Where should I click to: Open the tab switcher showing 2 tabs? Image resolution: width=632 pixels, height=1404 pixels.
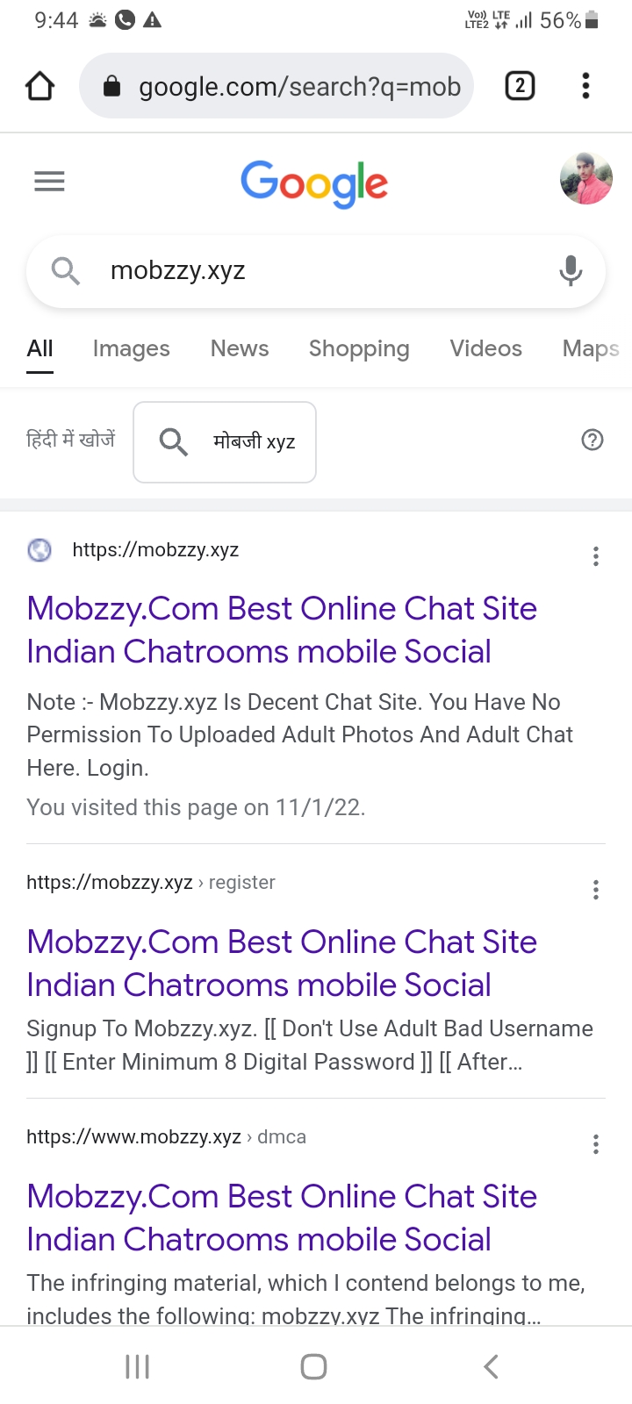[x=520, y=86]
